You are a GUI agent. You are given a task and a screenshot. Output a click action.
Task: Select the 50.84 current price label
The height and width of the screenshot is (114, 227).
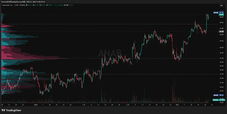tap(221, 15)
